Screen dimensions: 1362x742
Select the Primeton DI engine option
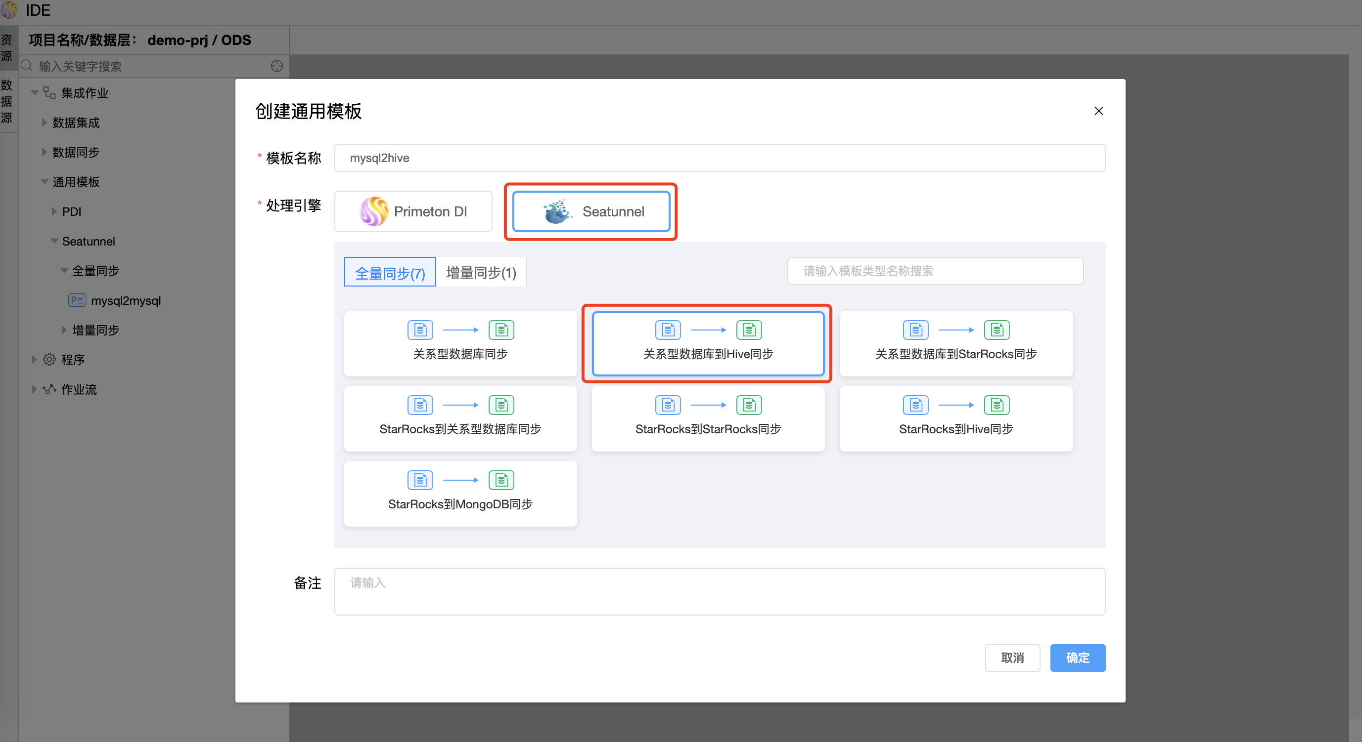pyautogui.click(x=413, y=211)
